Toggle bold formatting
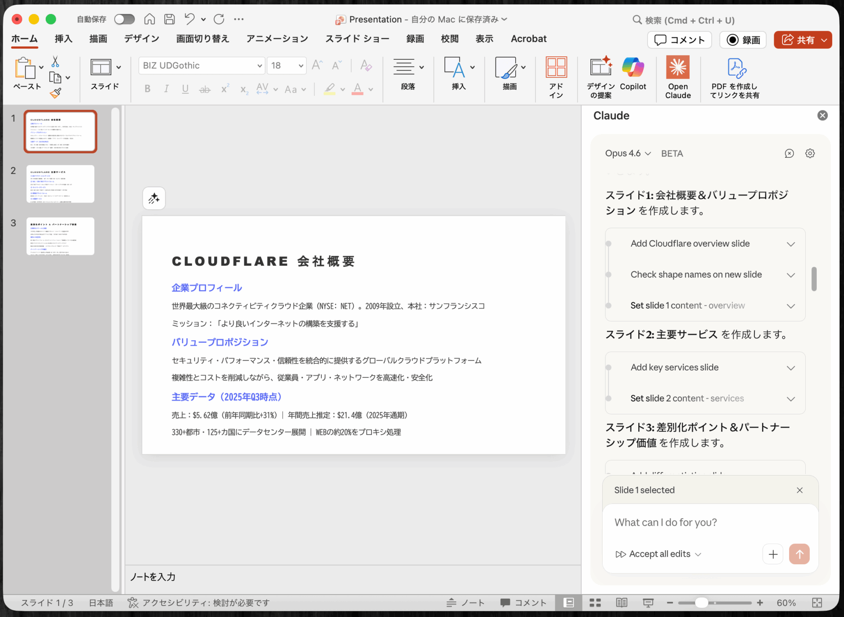 147,89
